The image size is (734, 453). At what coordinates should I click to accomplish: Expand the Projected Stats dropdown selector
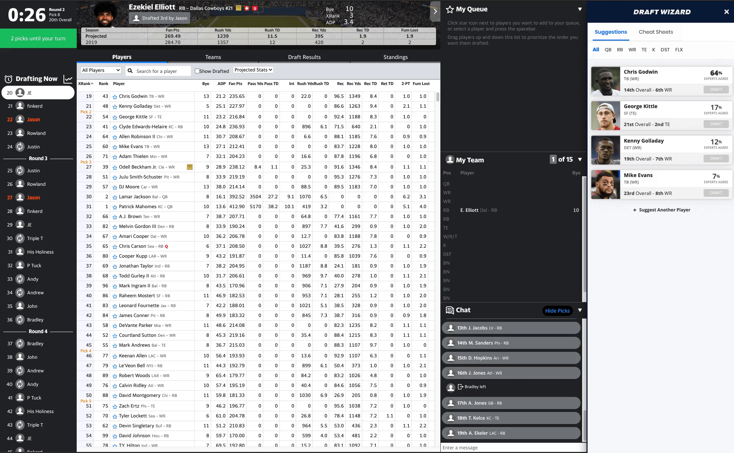coord(253,70)
